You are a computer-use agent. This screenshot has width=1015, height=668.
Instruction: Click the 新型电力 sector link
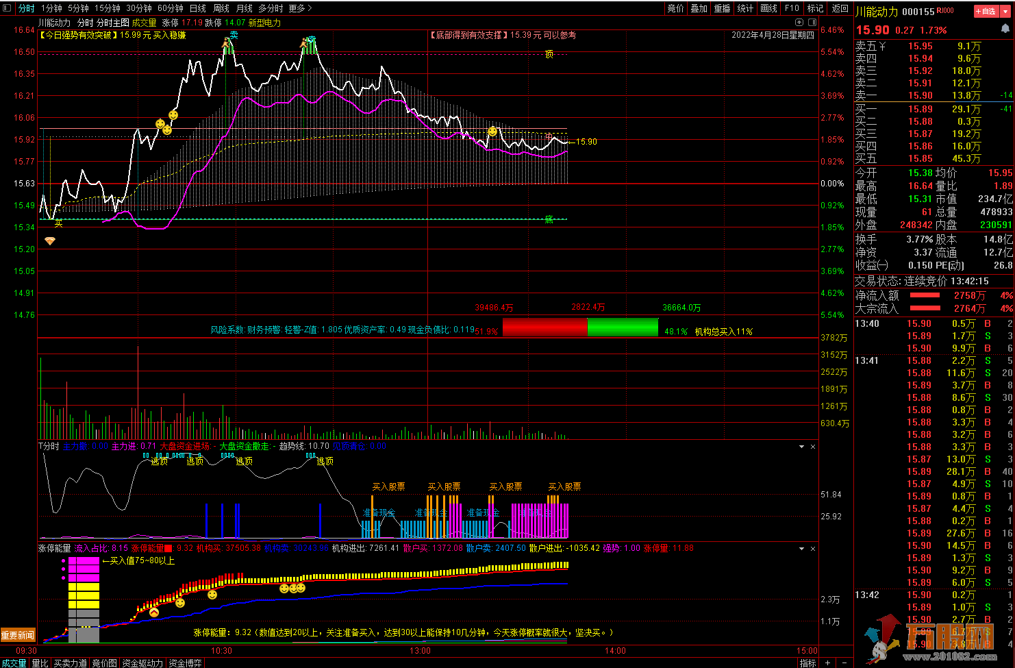tap(264, 23)
